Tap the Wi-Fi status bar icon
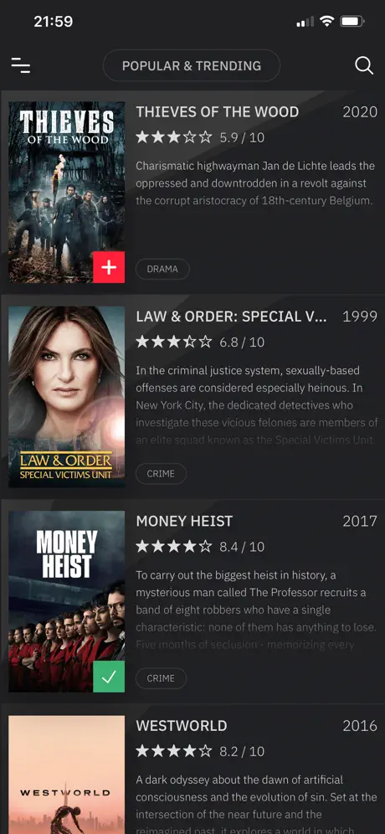The width and height of the screenshot is (385, 834). 326,21
